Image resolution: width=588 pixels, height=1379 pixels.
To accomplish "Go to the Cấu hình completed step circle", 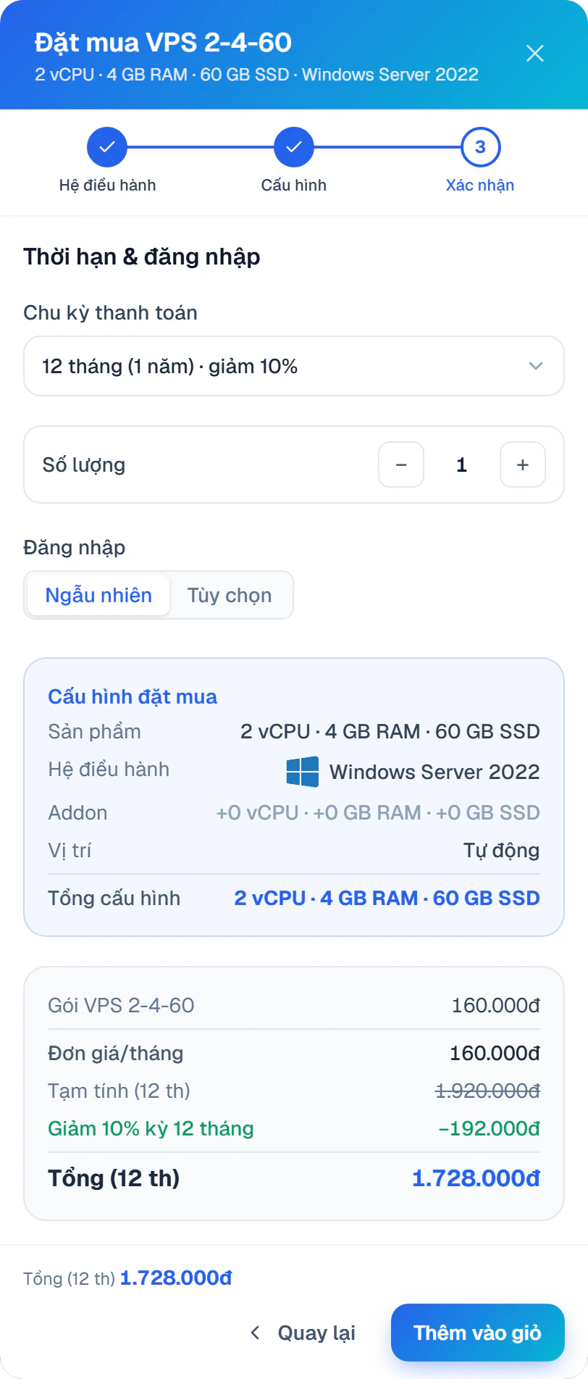I will pyautogui.click(x=294, y=147).
